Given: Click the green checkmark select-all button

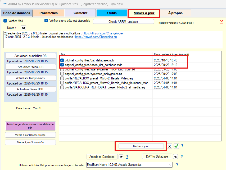Looking at the screenshot, I should coord(177,146).
